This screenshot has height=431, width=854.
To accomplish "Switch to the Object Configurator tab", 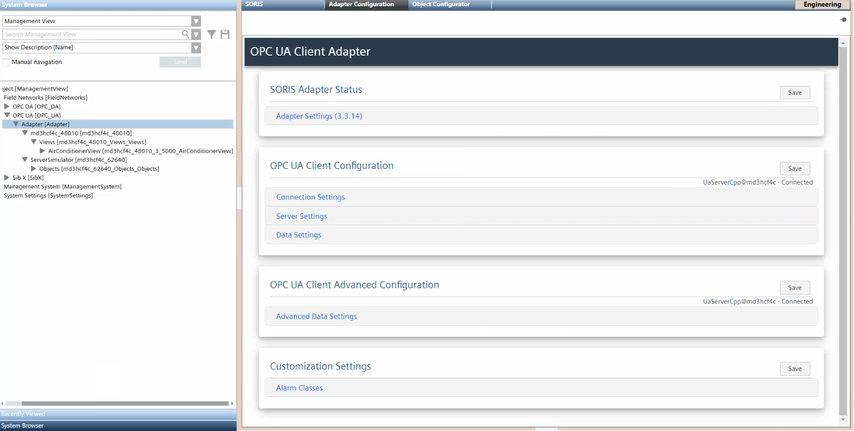I will (x=441, y=4).
